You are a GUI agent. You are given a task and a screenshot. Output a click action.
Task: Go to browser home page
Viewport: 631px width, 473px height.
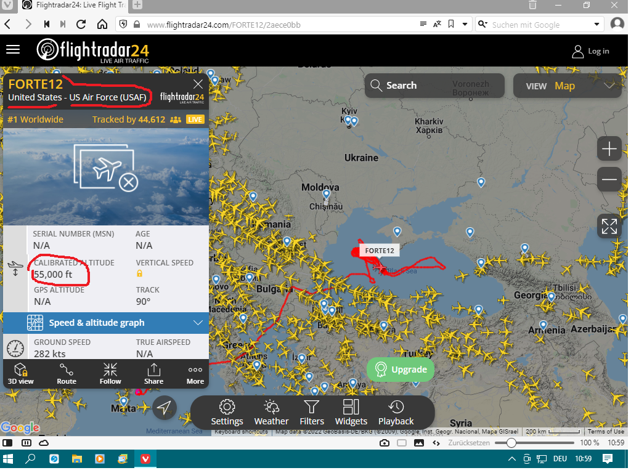pos(102,25)
